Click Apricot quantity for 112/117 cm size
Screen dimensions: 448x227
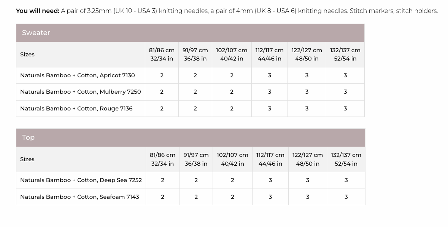pos(270,75)
